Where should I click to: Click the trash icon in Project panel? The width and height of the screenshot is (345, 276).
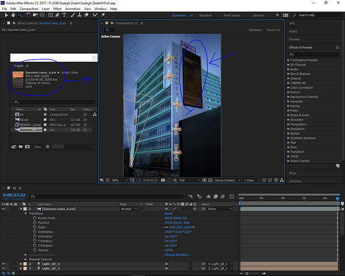47,147
